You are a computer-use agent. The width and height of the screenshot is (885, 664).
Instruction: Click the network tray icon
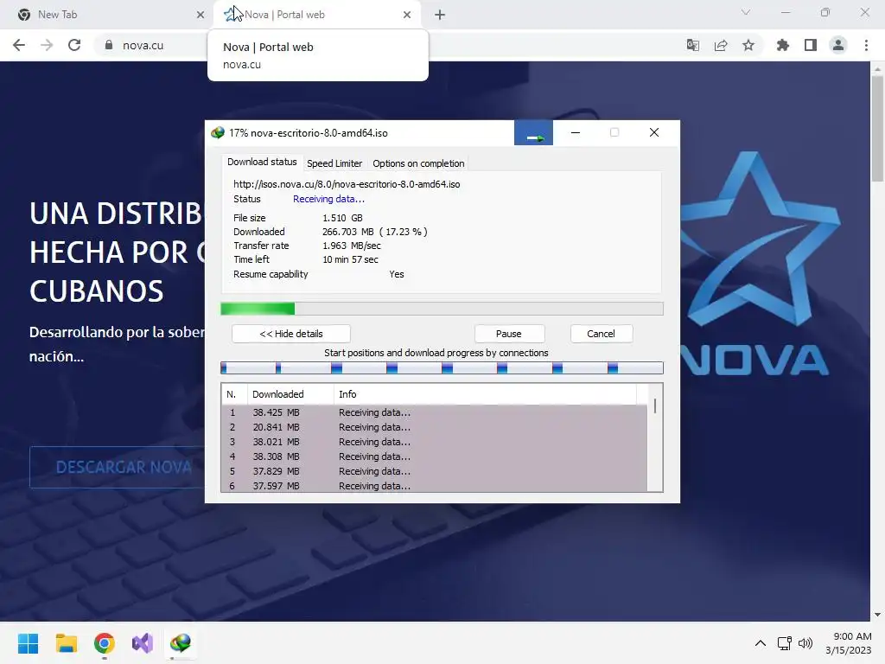pos(784,643)
